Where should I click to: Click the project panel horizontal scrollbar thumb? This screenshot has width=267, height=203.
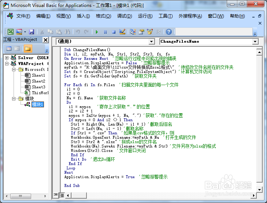tap(21, 196)
